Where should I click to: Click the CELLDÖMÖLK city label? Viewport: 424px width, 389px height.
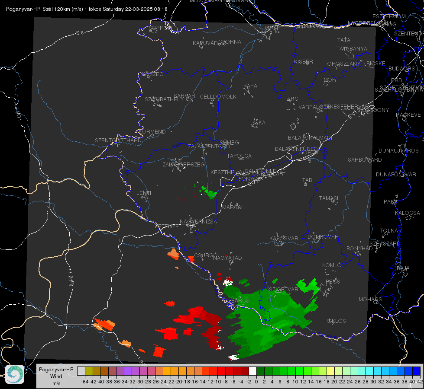(218, 97)
